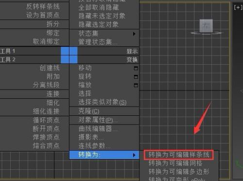Click 分离线段 entry
The image size is (243, 181).
46,85
